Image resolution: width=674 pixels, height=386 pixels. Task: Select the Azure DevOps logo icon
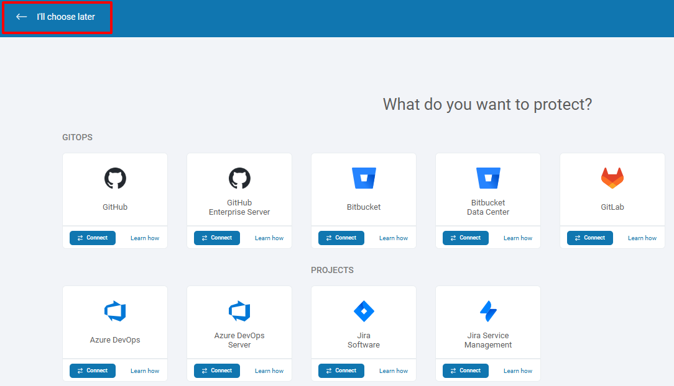[115, 311]
